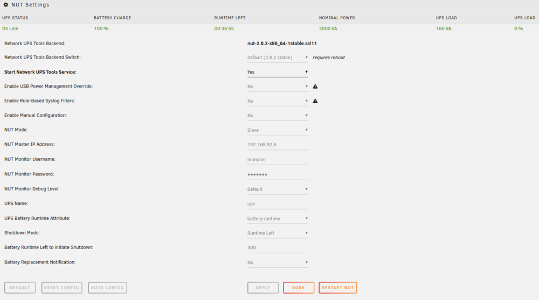This screenshot has height=300, width=539.
Task: Click the RESTART NUT button
Action: pyautogui.click(x=338, y=288)
